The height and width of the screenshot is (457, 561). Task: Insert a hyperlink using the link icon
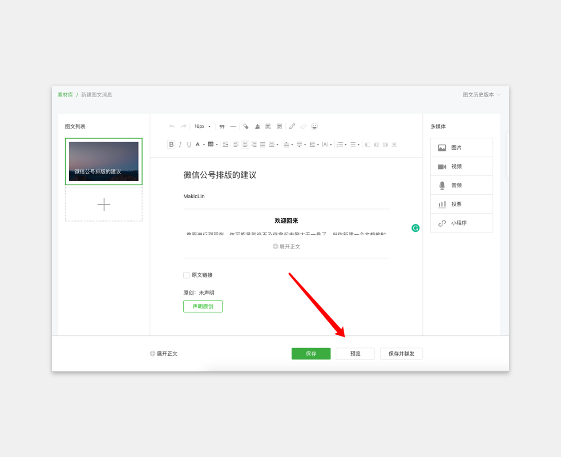(292, 126)
